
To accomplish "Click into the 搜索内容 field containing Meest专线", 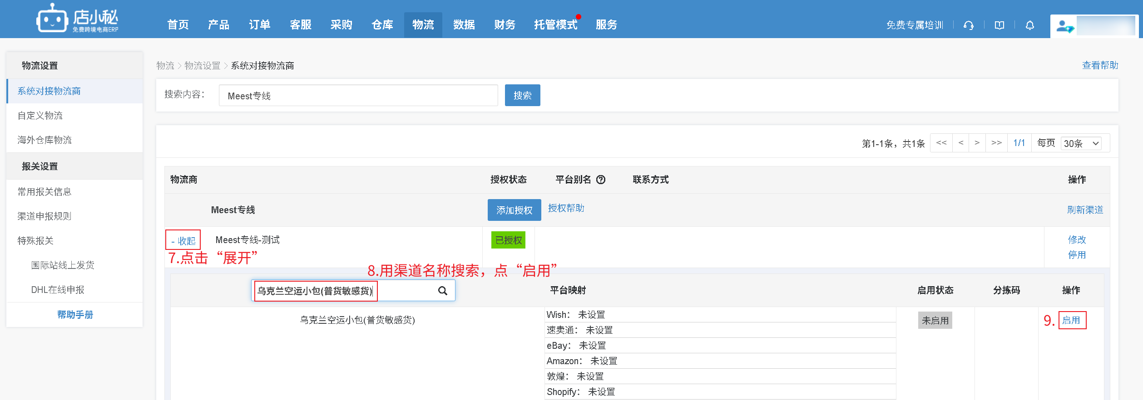I will (358, 96).
